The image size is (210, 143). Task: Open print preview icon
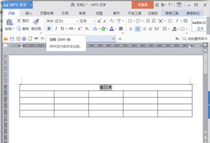30,39
